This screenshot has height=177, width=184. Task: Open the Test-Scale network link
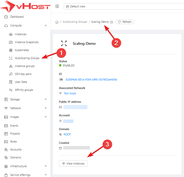(70, 93)
